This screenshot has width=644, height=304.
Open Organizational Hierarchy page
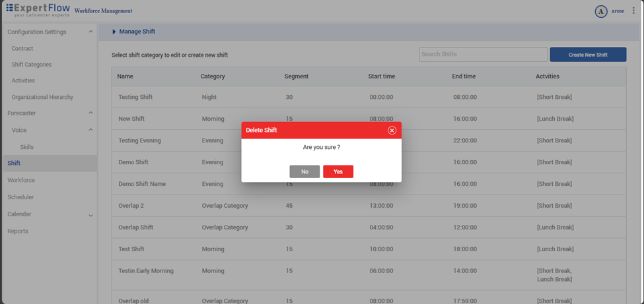point(42,97)
